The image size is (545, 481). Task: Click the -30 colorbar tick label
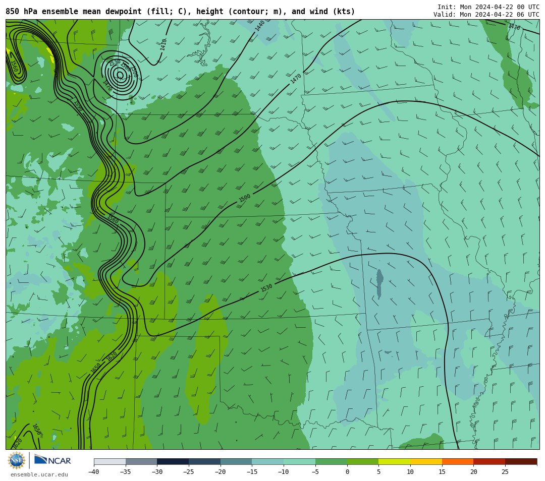pos(157,471)
